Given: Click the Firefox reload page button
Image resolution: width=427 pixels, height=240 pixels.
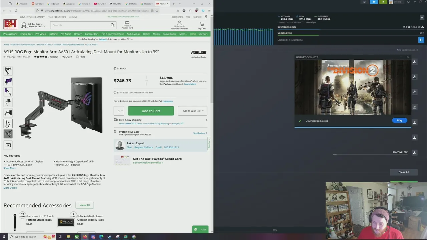Looking at the screenshot, I should click(16, 11).
